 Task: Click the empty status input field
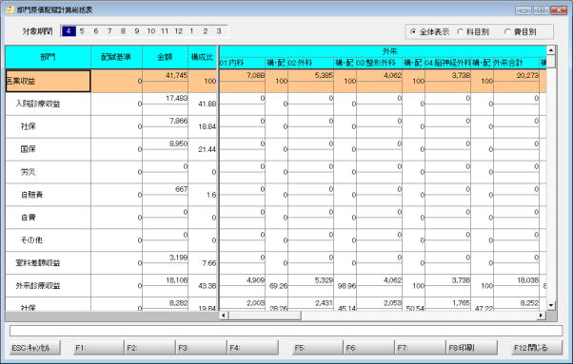tap(286, 331)
